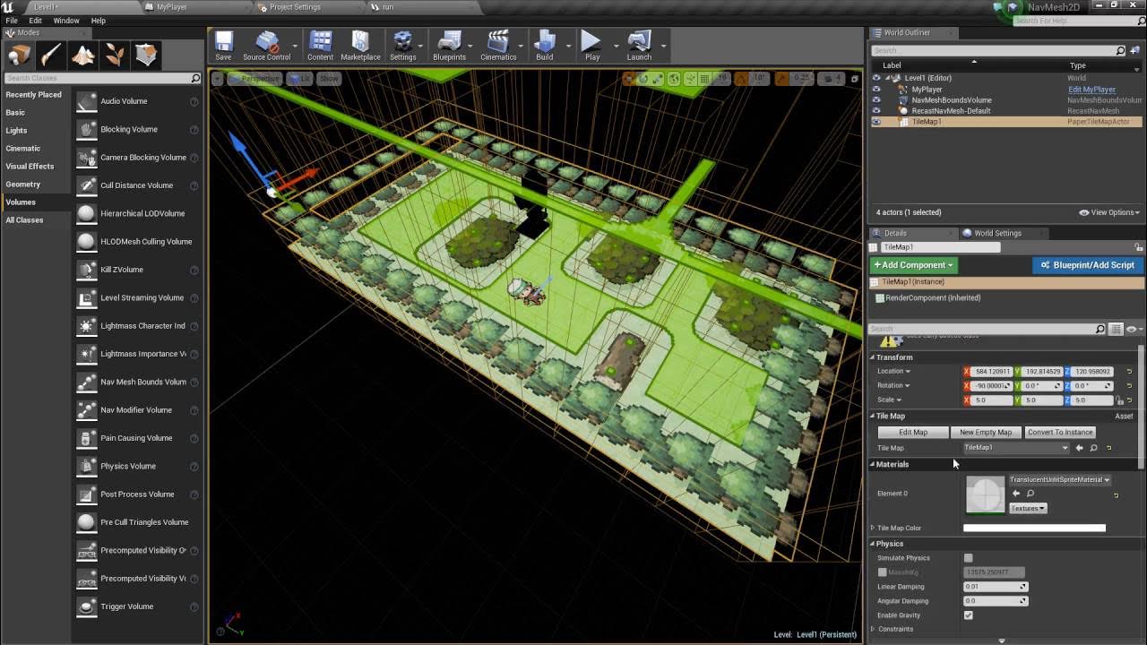Click the Tile Map browse-to-asset magnifier icon
Screen dimensions: 1147x645
[x=1093, y=448]
